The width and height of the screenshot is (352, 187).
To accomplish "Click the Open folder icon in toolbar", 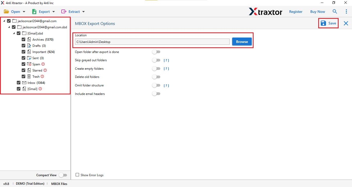I will (6, 12).
